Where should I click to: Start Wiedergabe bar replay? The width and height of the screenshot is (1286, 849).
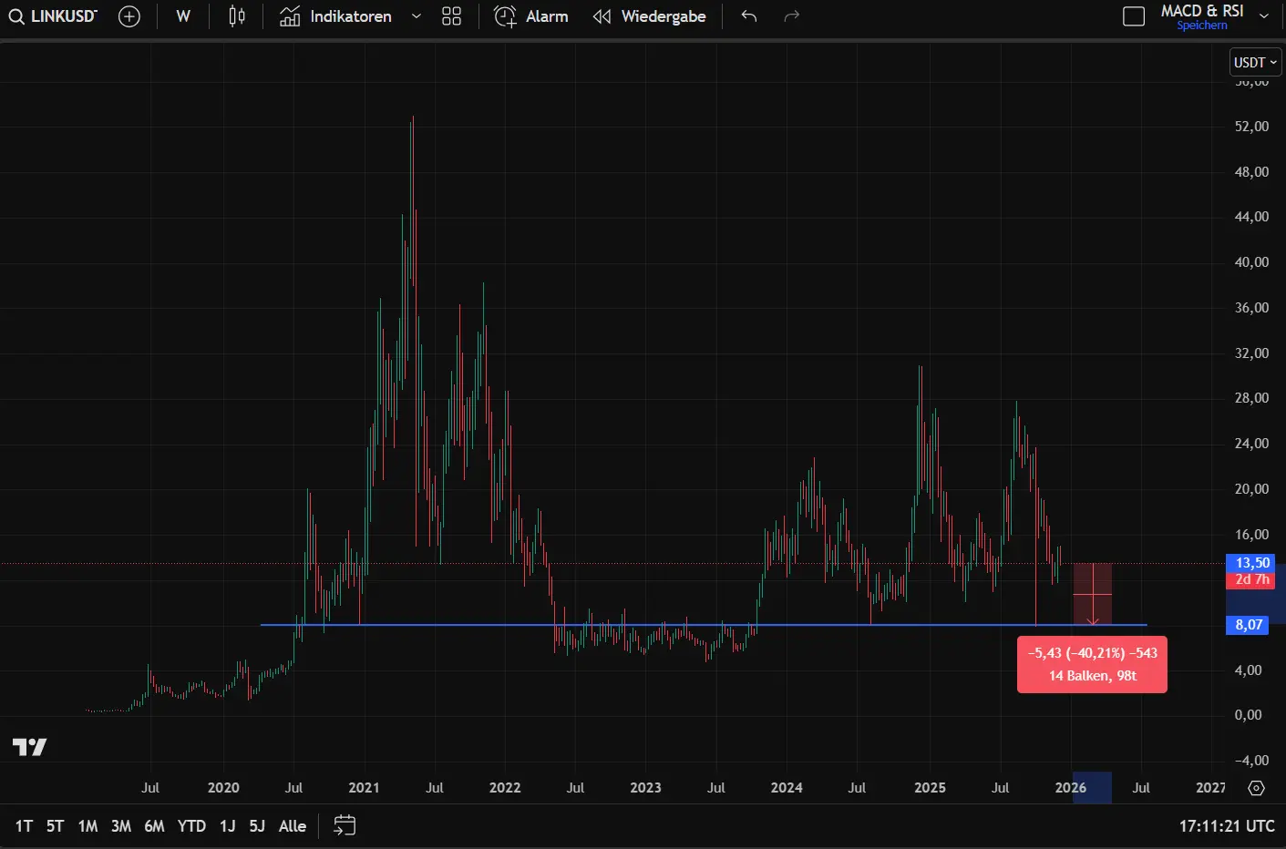coord(649,16)
